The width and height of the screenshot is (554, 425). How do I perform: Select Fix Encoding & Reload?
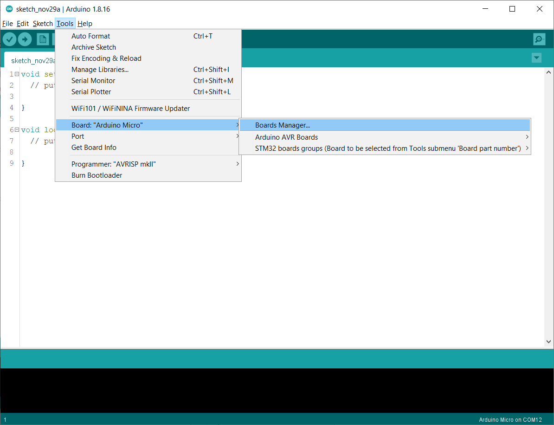click(148, 58)
